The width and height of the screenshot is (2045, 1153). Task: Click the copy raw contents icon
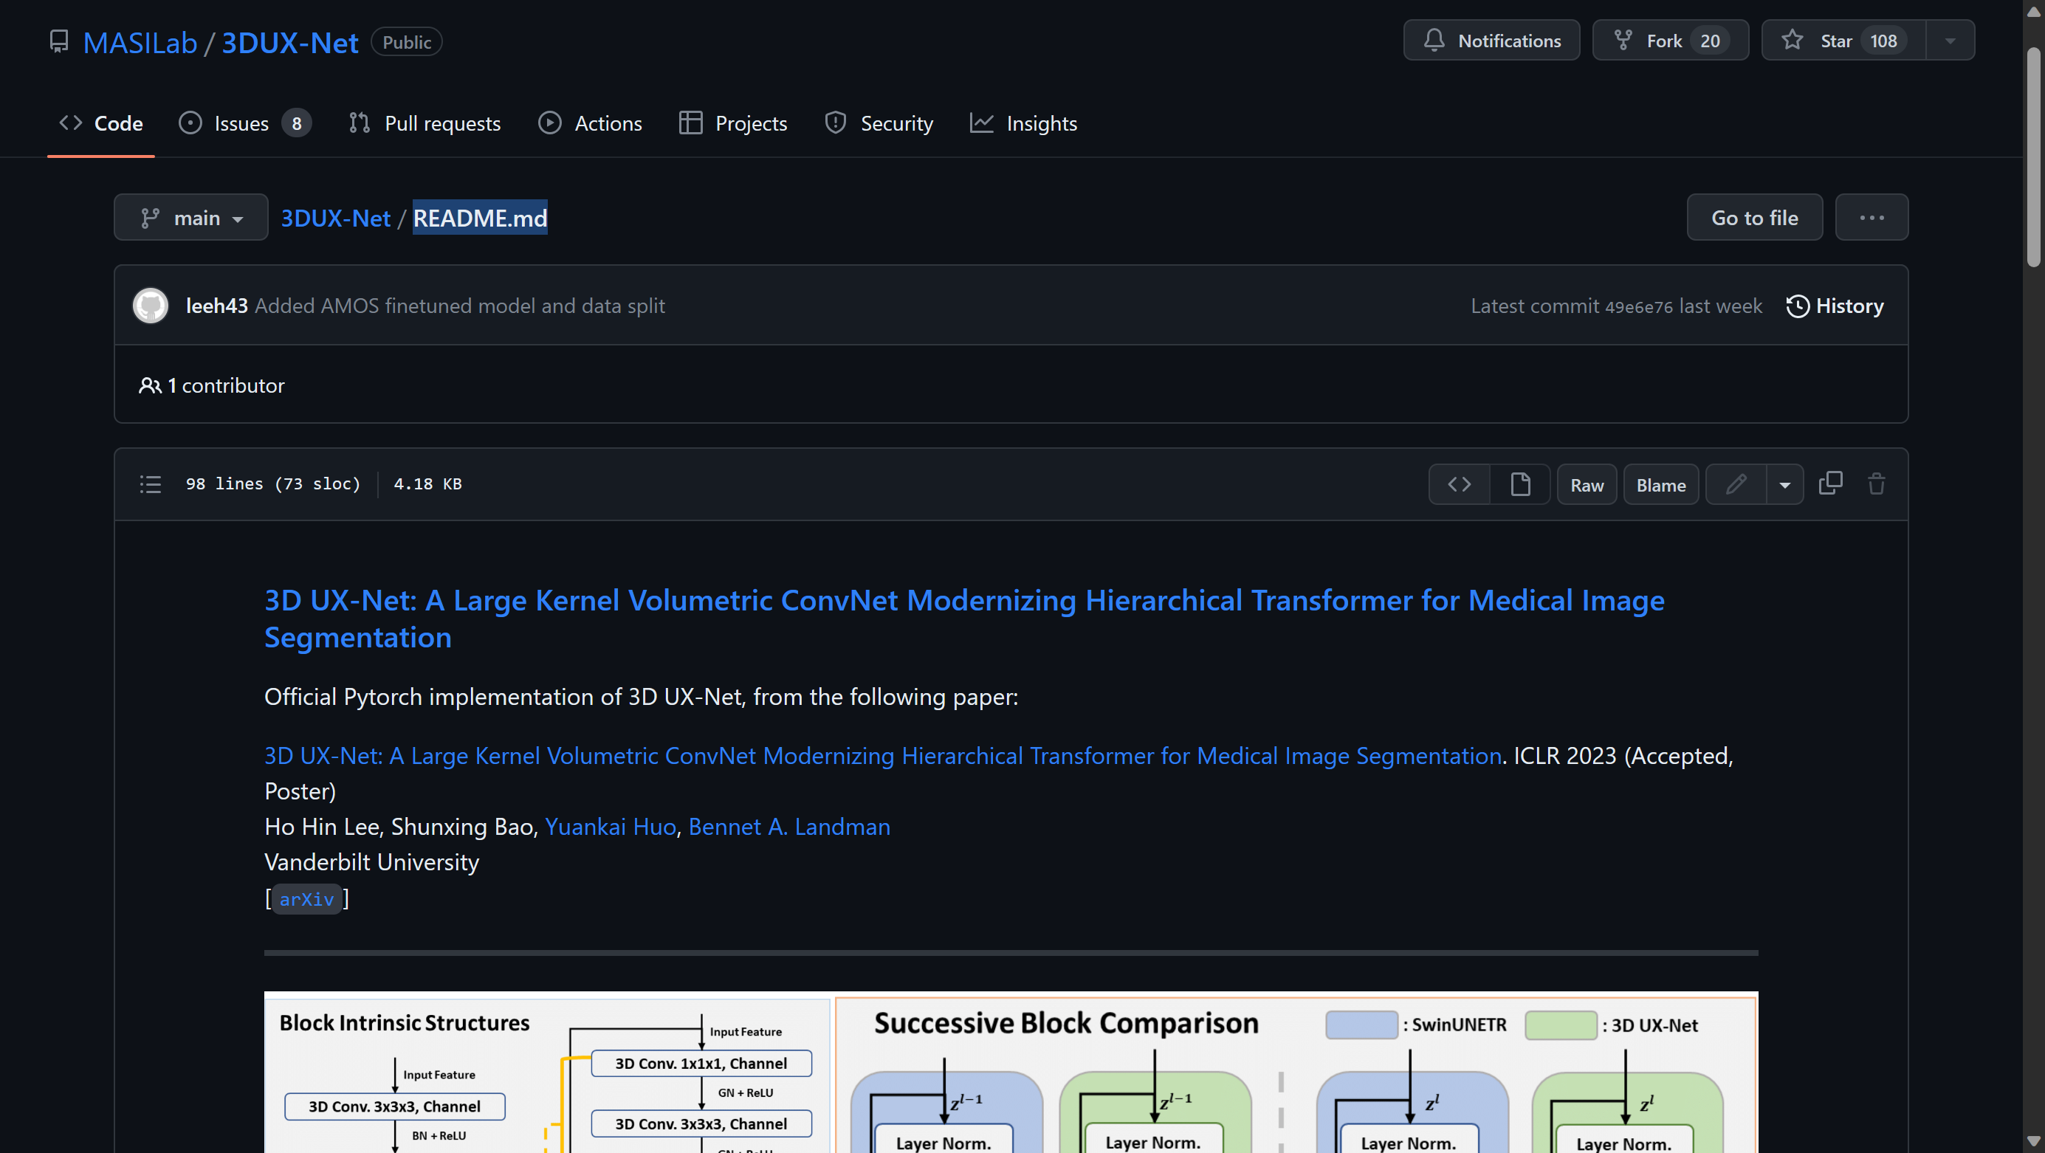[1830, 484]
